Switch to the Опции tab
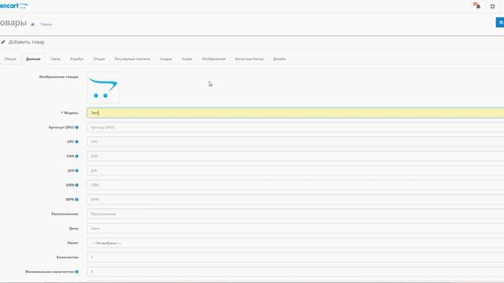The width and height of the screenshot is (504, 283). [x=99, y=59]
